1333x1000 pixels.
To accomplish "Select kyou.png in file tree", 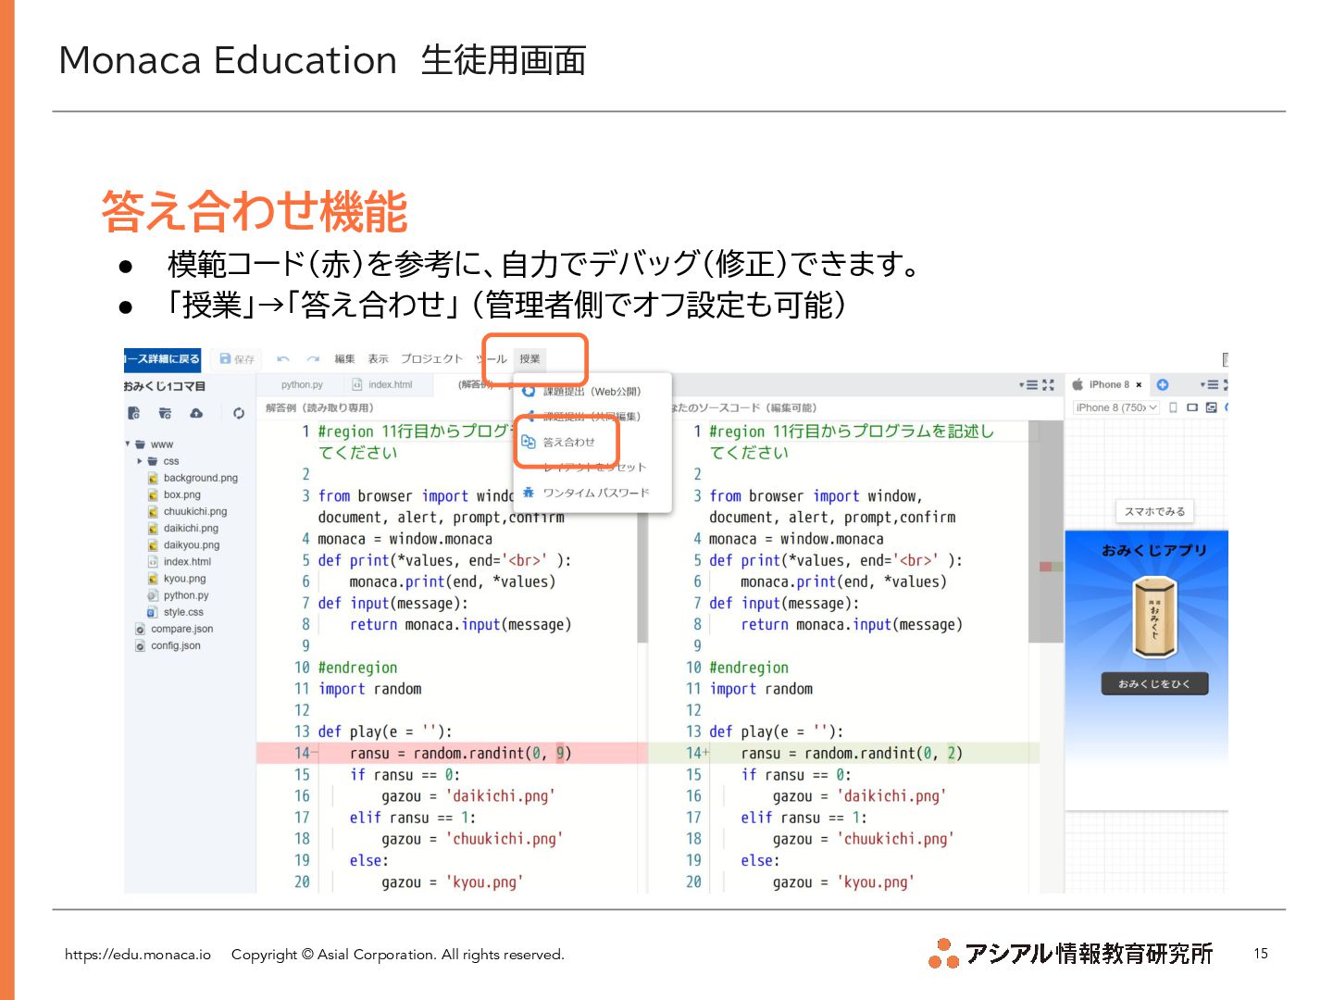I will (x=177, y=578).
